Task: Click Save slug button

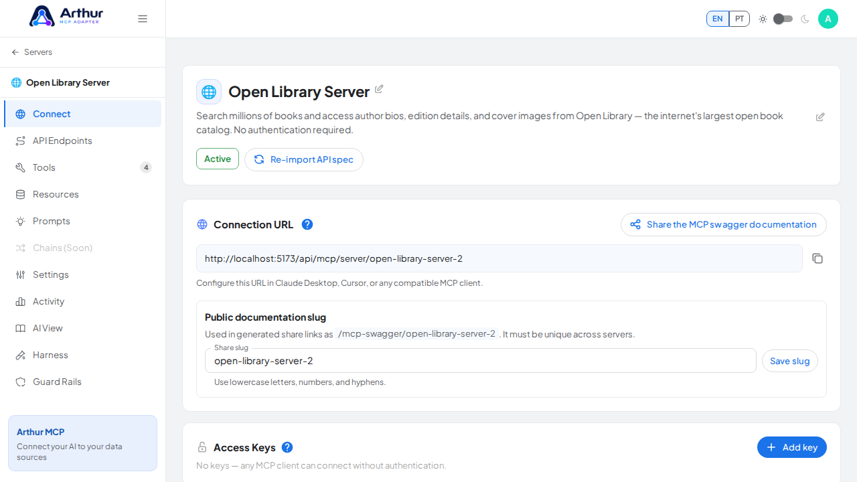Action: coord(790,361)
